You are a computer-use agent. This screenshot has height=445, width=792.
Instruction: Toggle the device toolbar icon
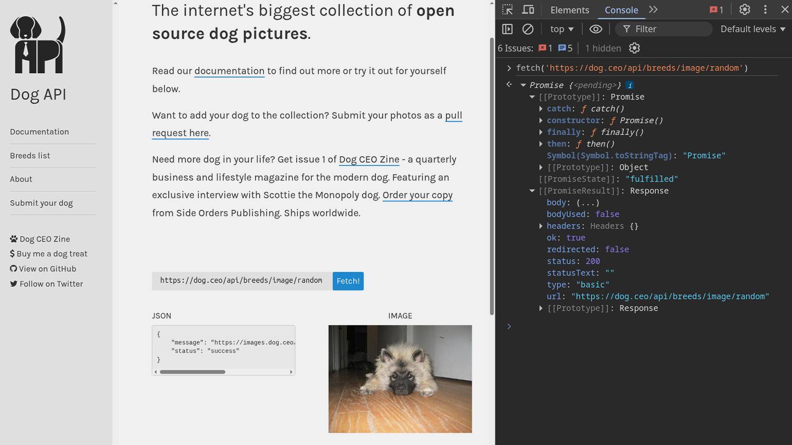click(528, 10)
